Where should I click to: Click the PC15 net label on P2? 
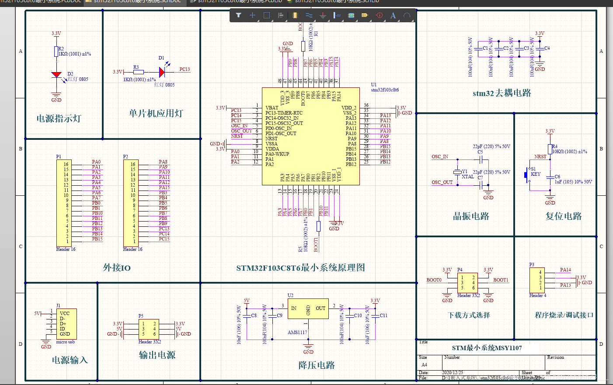[x=164, y=239]
